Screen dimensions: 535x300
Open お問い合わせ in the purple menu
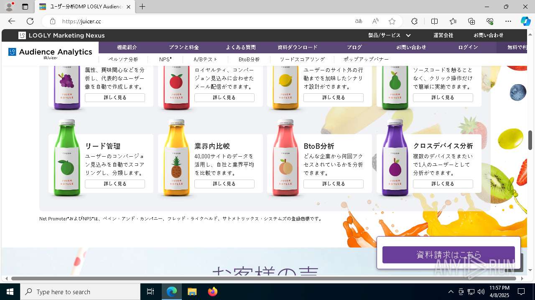(x=411, y=47)
